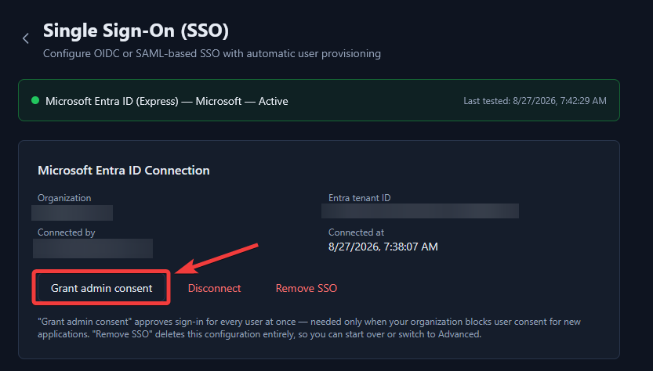Select the '8/27/2026, 7:38:07 AM' connected timestamp
Screen dimensions: 653x371
[383, 247]
